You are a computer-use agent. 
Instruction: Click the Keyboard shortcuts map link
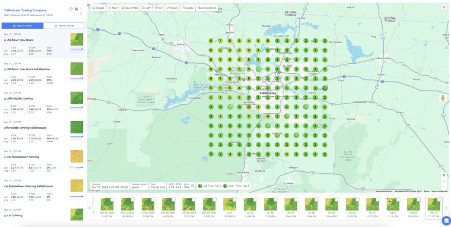pyautogui.click(x=384, y=191)
